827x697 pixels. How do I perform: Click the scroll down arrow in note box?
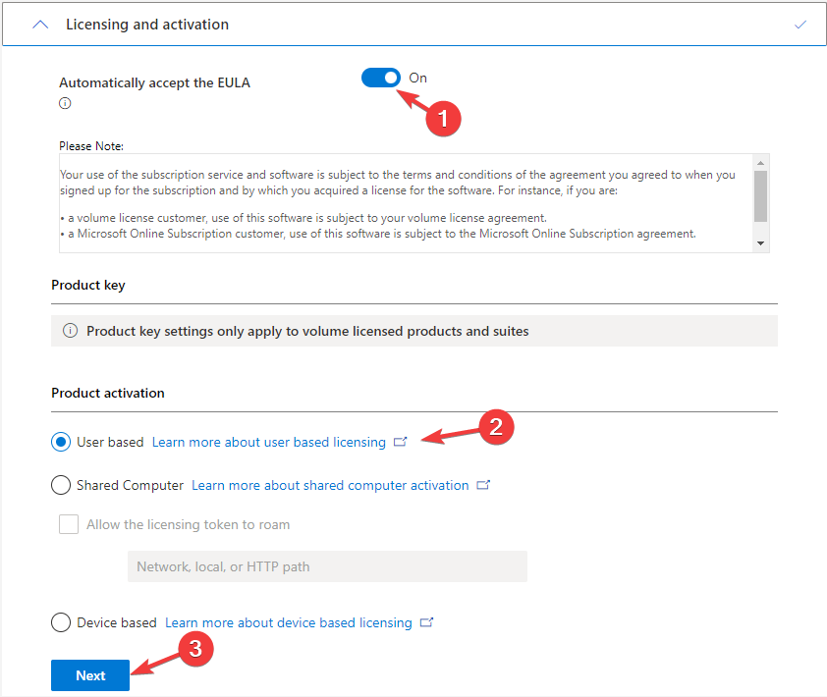[760, 243]
